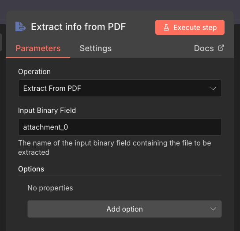Focus the attachment_0 input field
240x231 pixels.
click(120, 127)
